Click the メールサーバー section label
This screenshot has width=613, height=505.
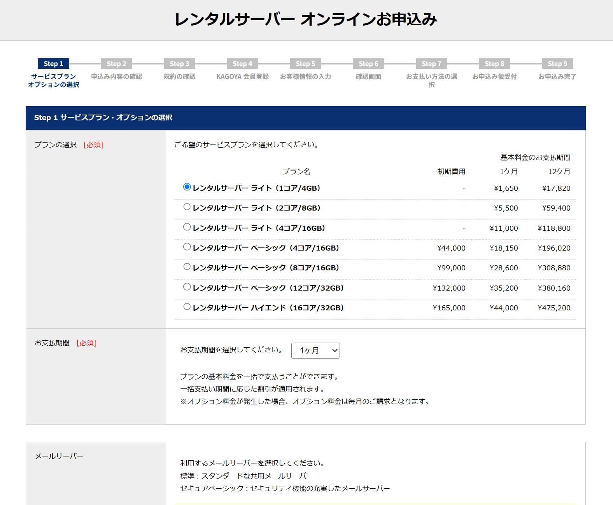(x=59, y=456)
